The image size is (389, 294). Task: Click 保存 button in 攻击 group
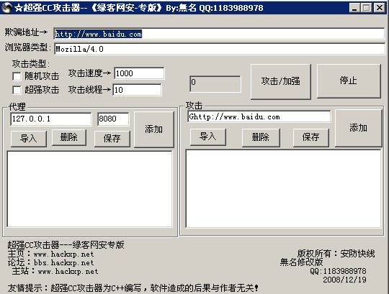[311, 137]
